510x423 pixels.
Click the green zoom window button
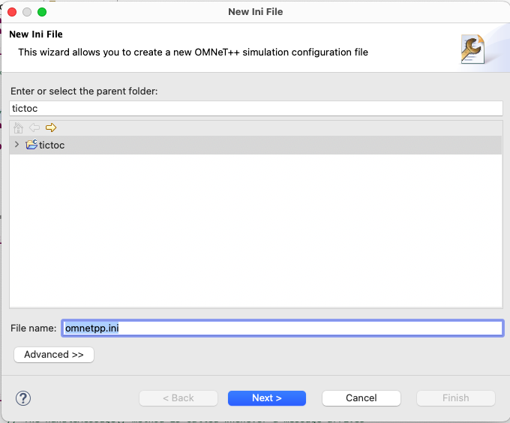pyautogui.click(x=42, y=12)
